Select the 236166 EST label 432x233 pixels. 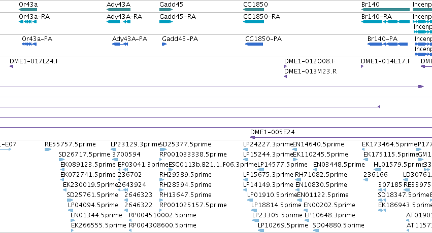click(x=376, y=174)
